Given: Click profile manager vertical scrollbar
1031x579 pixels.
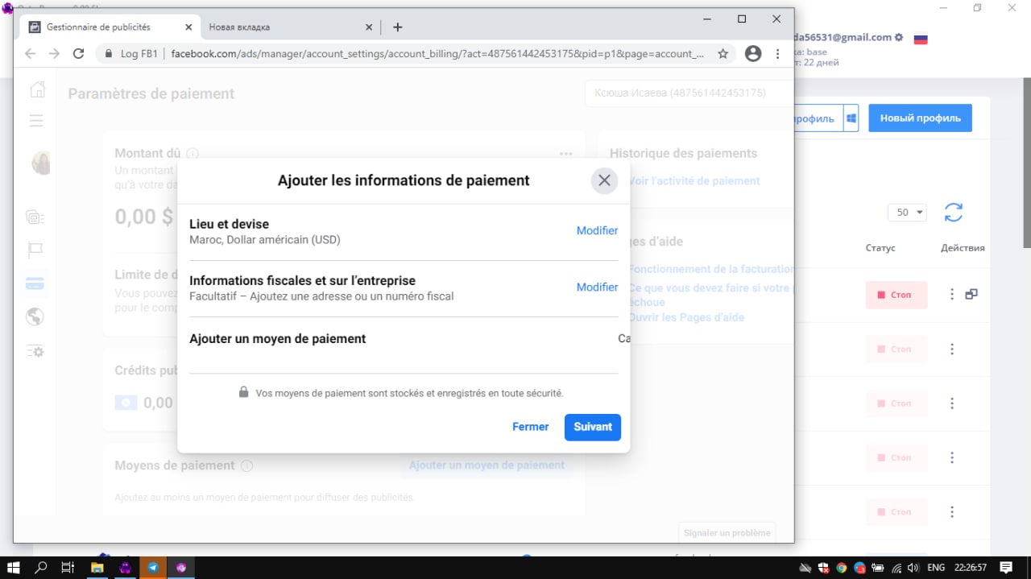Looking at the screenshot, I should (1027, 163).
